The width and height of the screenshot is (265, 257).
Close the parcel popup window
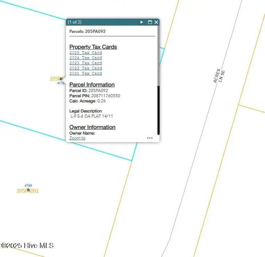pyautogui.click(x=156, y=22)
